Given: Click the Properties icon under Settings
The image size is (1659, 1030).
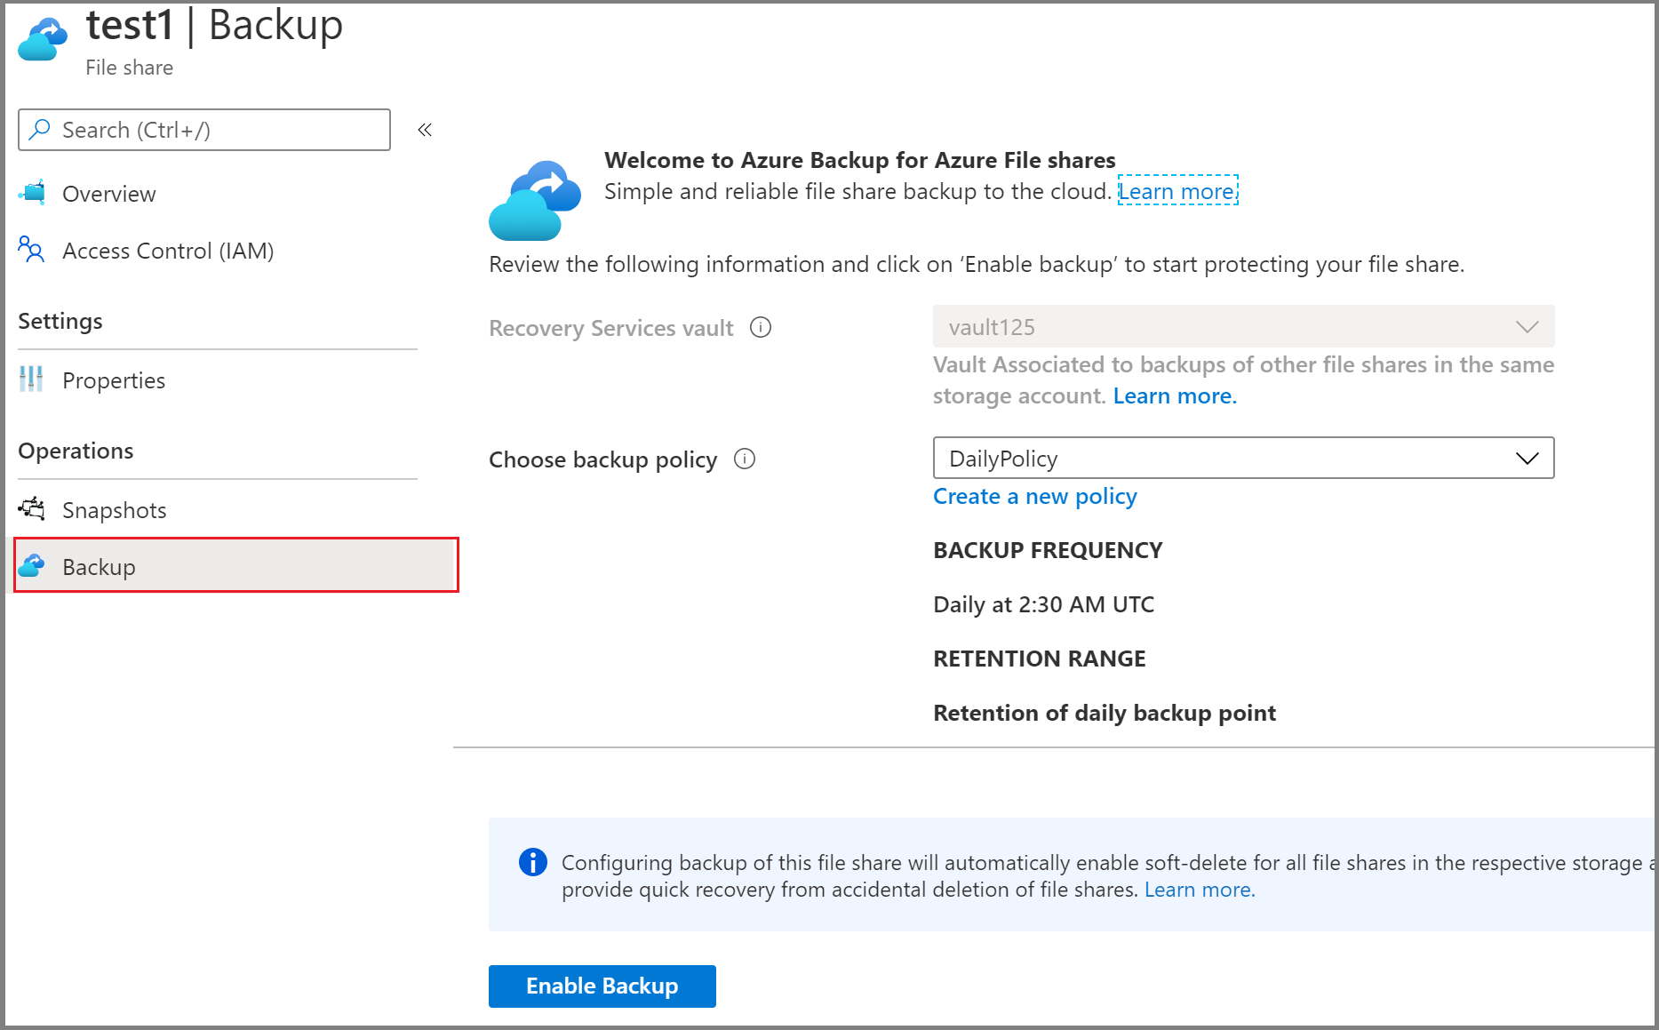Looking at the screenshot, I should pos(32,379).
